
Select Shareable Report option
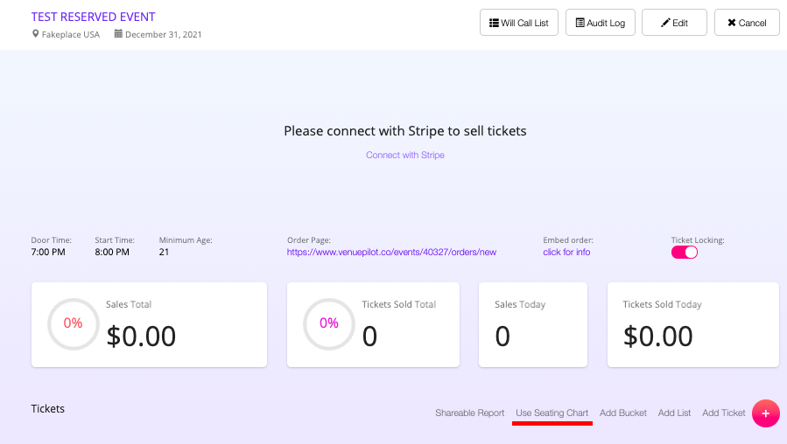(x=470, y=413)
